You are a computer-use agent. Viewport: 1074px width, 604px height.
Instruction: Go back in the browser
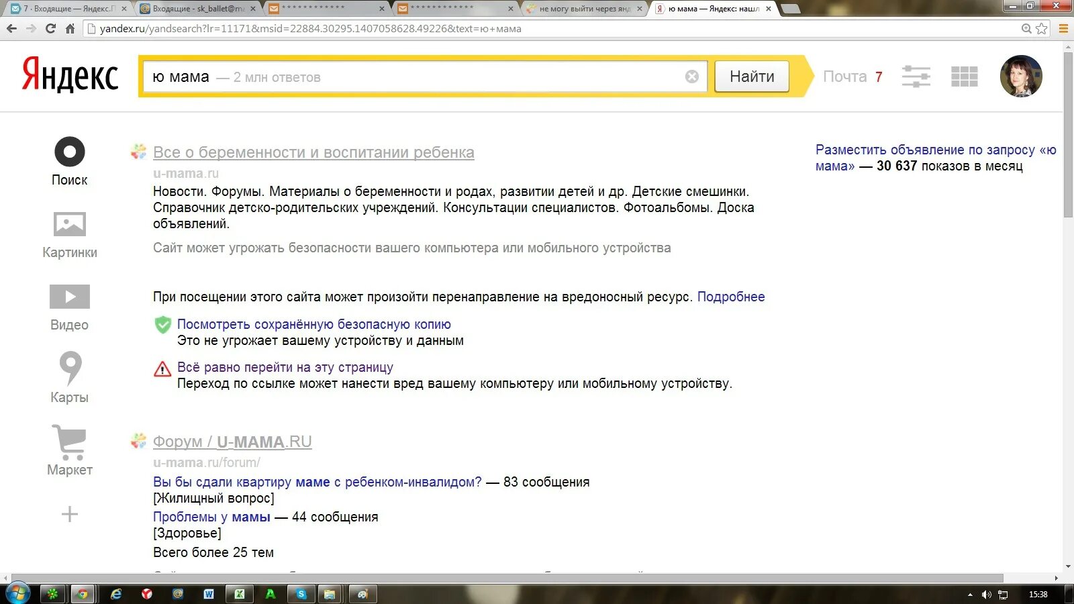[x=11, y=29]
